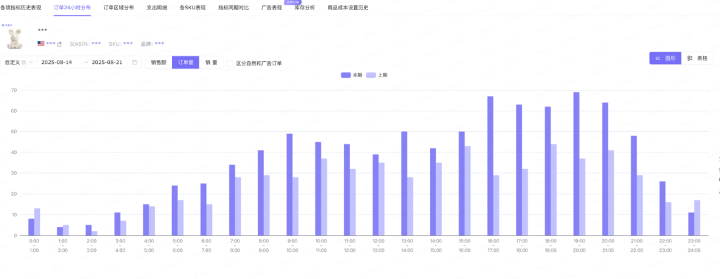This screenshot has width=720, height=279.
Task: Click the 上期 bar for 15:00~16:00
Action: pyautogui.click(x=467, y=191)
